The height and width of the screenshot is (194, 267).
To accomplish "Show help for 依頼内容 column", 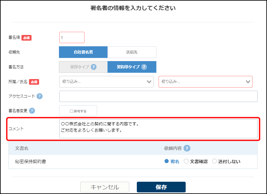I will click(x=187, y=148).
